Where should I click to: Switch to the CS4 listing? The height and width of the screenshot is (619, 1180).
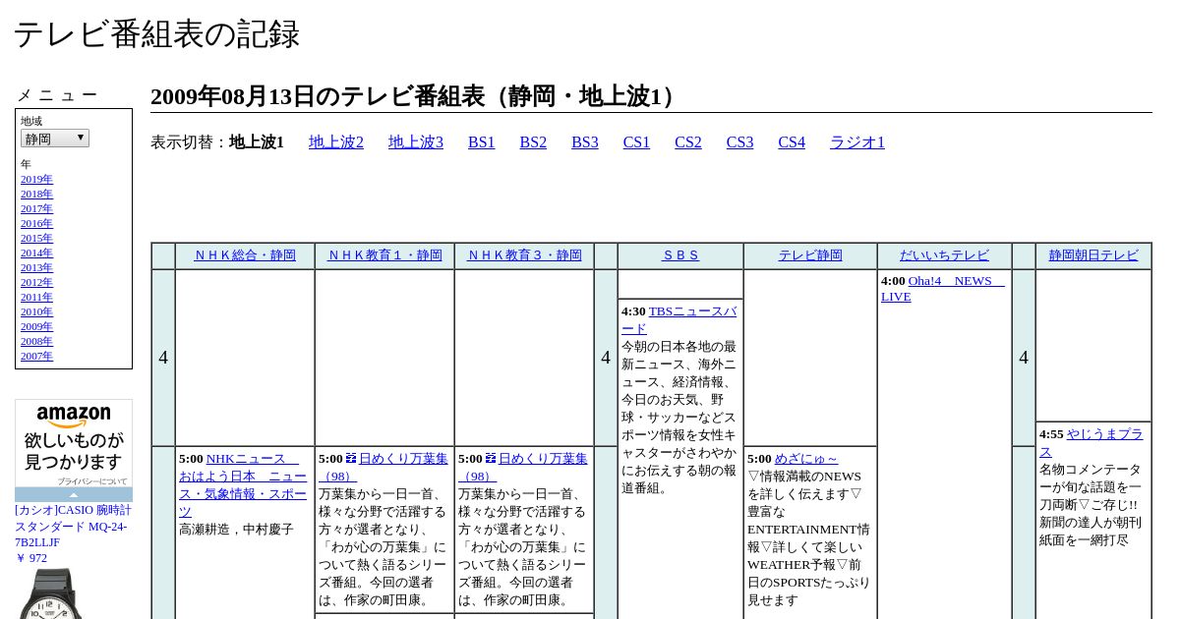point(792,142)
